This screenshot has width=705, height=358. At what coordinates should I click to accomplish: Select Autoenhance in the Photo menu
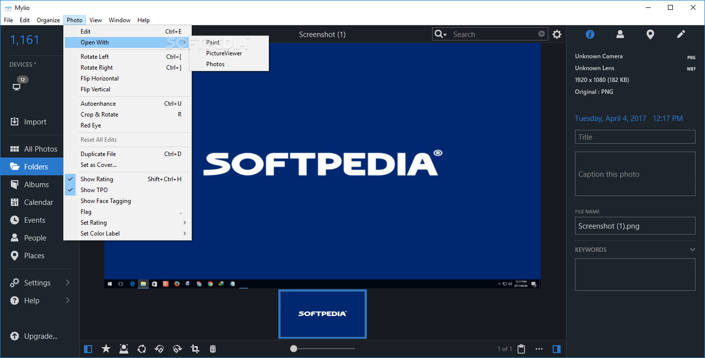point(128,104)
